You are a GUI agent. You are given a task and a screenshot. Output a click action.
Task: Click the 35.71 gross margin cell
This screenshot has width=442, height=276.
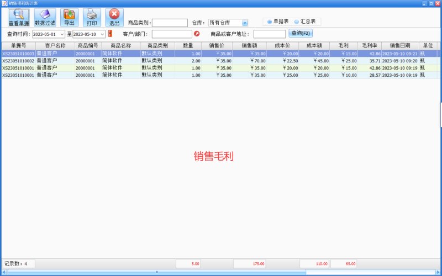pyautogui.click(x=370, y=61)
